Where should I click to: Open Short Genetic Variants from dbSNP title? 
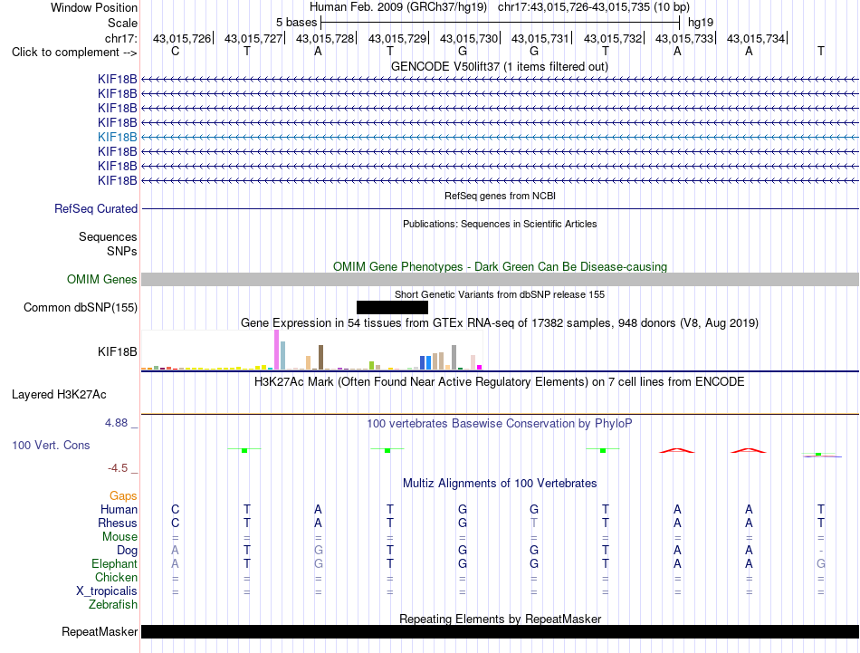coord(500,294)
